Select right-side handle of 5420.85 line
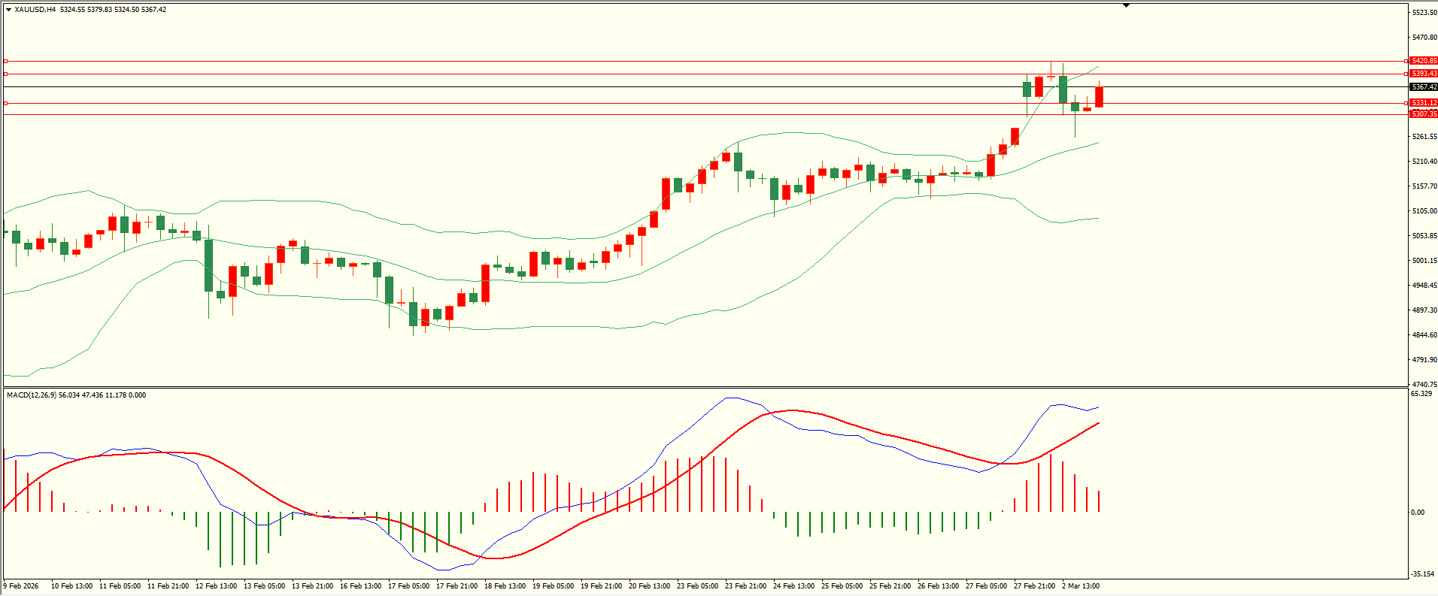 [x=1406, y=61]
